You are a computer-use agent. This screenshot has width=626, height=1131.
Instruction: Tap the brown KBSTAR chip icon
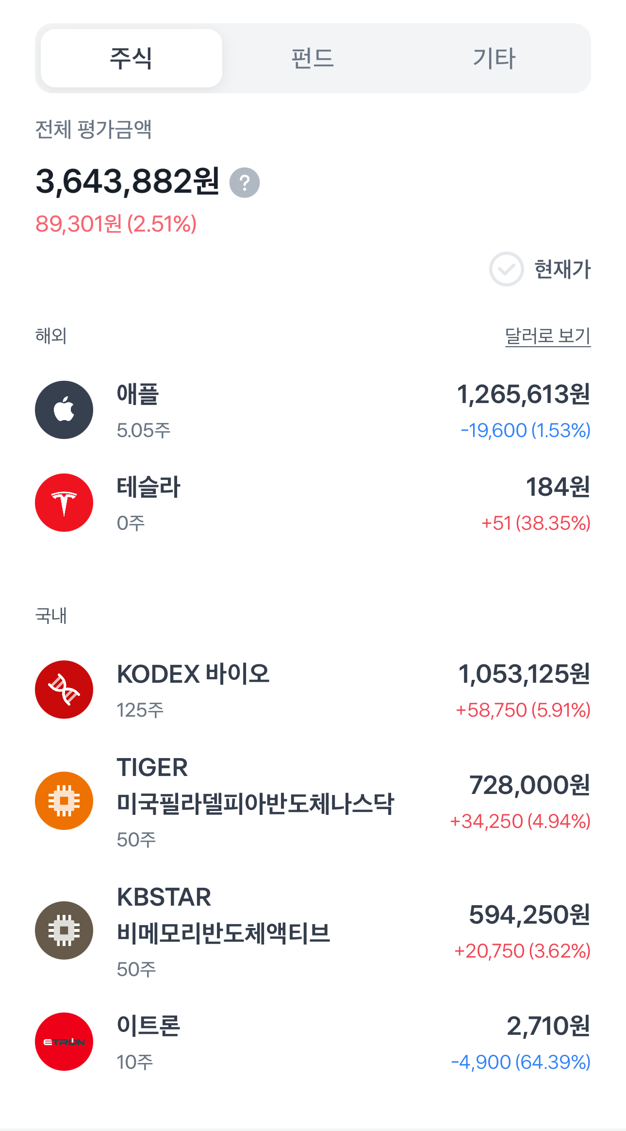(64, 930)
